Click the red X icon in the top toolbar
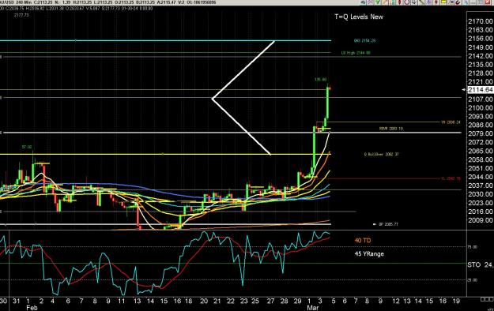 488,2
